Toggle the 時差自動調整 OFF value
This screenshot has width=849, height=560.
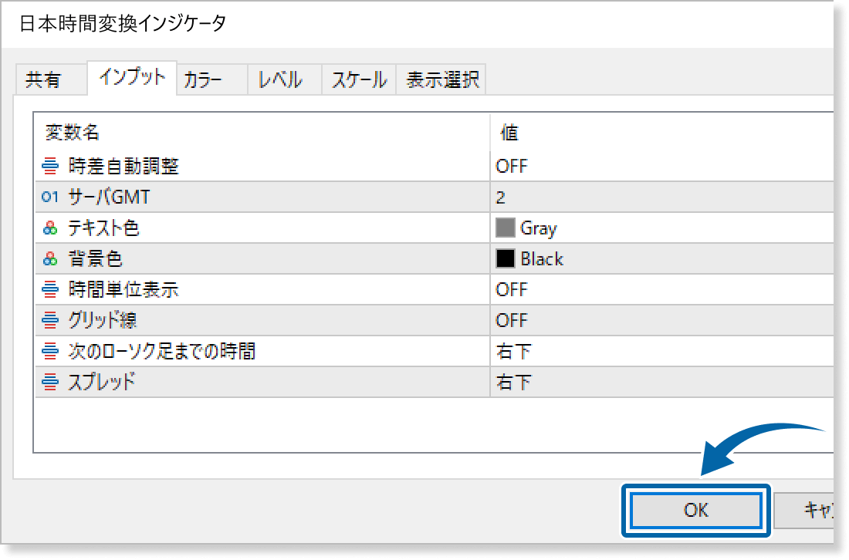tap(512, 166)
